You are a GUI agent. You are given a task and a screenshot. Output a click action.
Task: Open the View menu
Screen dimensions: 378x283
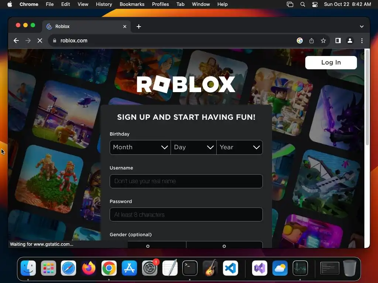[83, 4]
